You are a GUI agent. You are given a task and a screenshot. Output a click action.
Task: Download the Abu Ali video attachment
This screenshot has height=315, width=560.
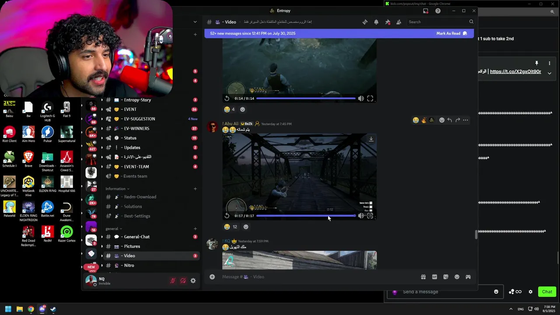click(371, 139)
